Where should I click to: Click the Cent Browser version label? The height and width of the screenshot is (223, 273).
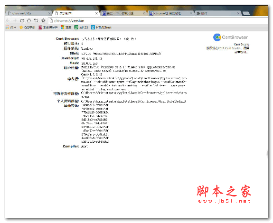67,38
